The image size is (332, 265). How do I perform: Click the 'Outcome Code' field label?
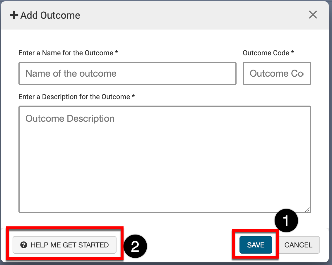pos(266,53)
